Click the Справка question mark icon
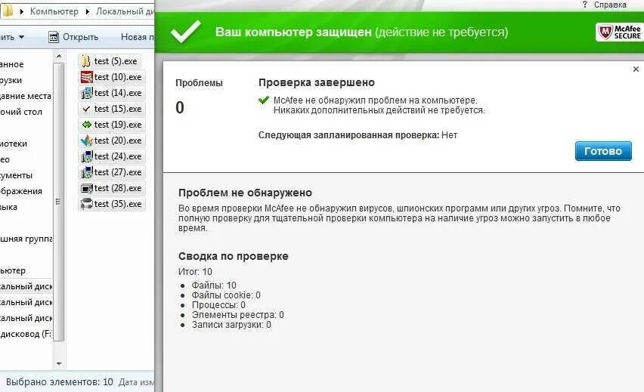This screenshot has width=644, height=392. pos(585,5)
